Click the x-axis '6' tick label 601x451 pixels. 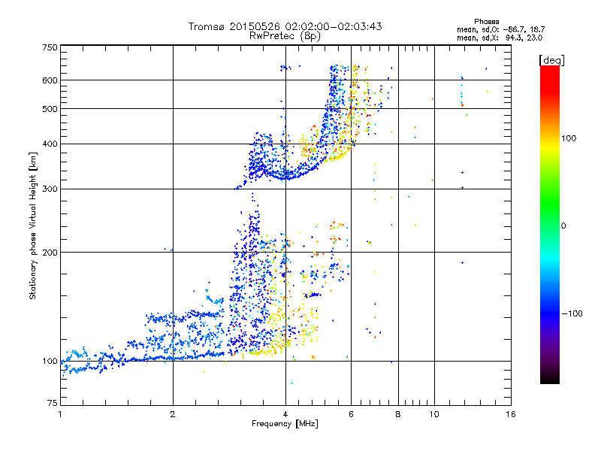point(351,414)
